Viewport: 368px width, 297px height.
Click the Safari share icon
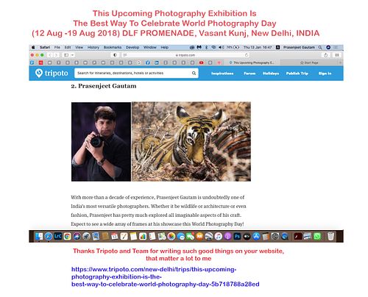click(325, 55)
